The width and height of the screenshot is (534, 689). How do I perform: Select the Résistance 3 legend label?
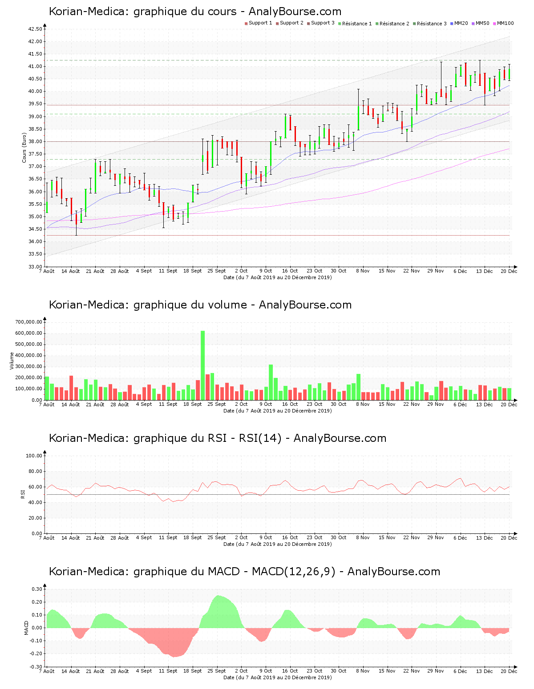[432, 24]
